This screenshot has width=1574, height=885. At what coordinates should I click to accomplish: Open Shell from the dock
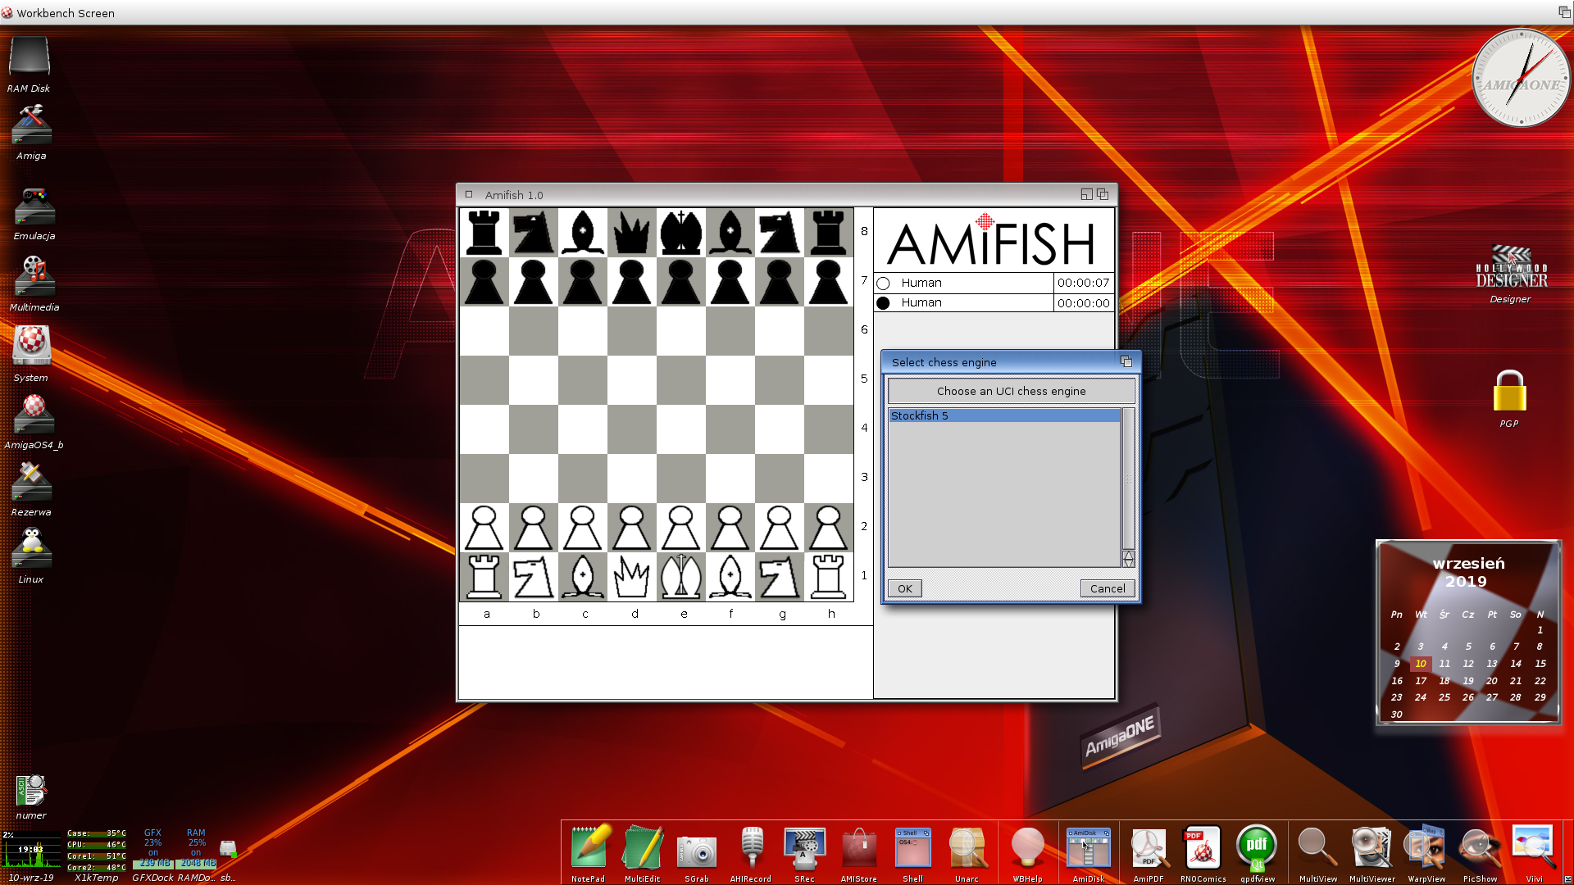(x=913, y=854)
